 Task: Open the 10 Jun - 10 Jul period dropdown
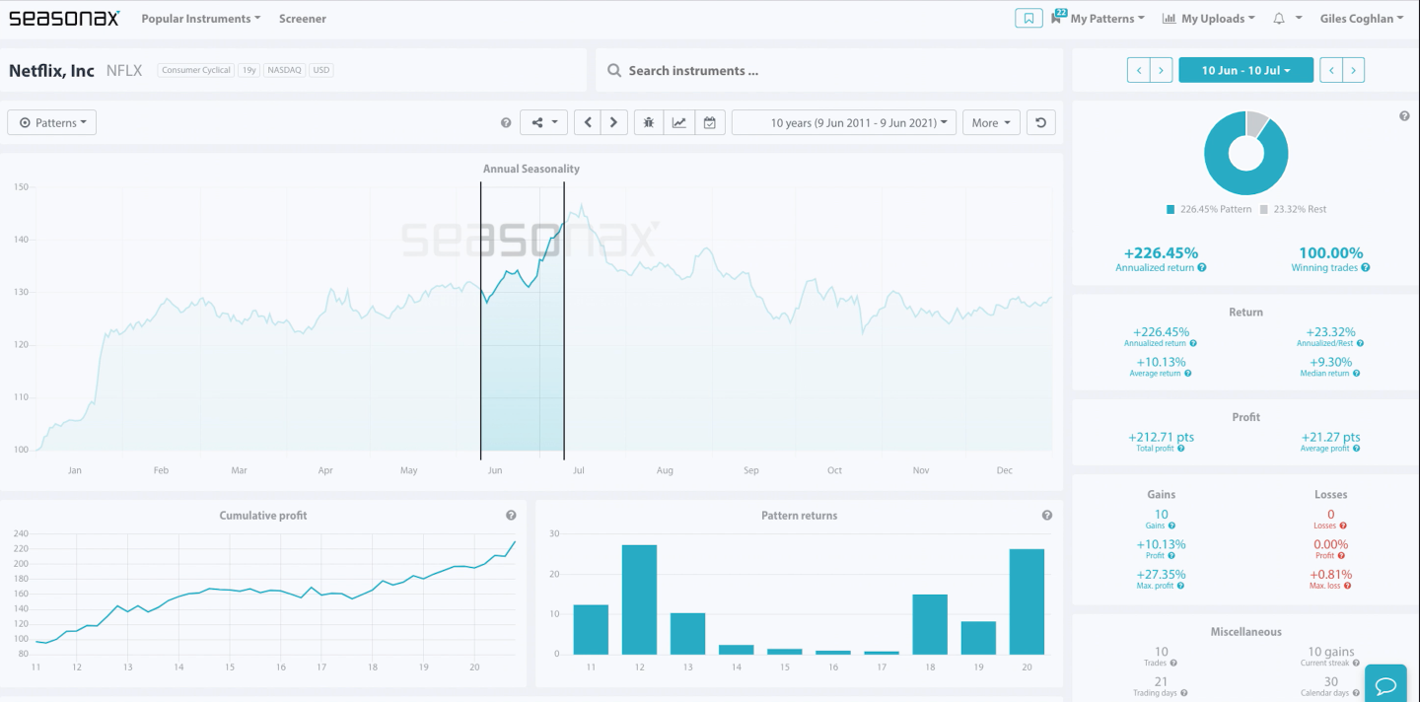[x=1246, y=70]
